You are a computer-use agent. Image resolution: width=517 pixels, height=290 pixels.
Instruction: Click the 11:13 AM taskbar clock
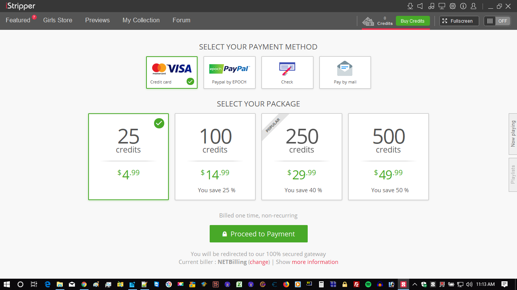point(486,284)
